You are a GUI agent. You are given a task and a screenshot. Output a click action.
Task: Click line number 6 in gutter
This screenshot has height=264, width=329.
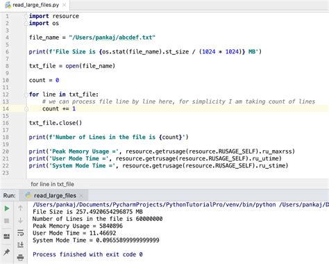(x=7, y=51)
